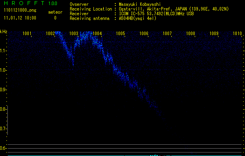Click the HROFFT 1.0.0 title text

point(31,3)
